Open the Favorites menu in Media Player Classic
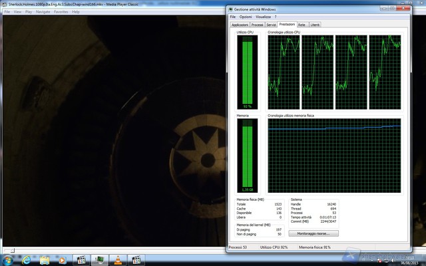Viewport: 426px width, 266px height. 61,11
